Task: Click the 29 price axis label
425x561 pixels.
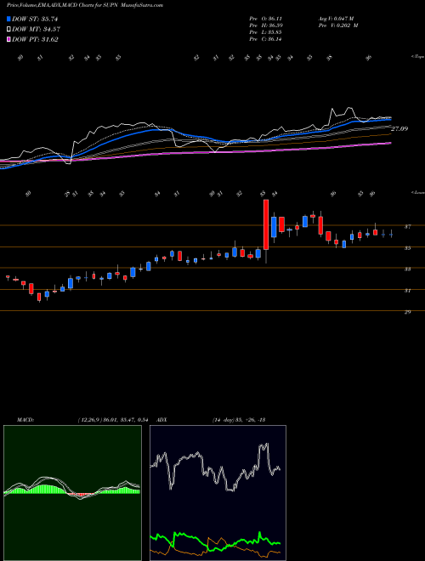Action: point(407,312)
